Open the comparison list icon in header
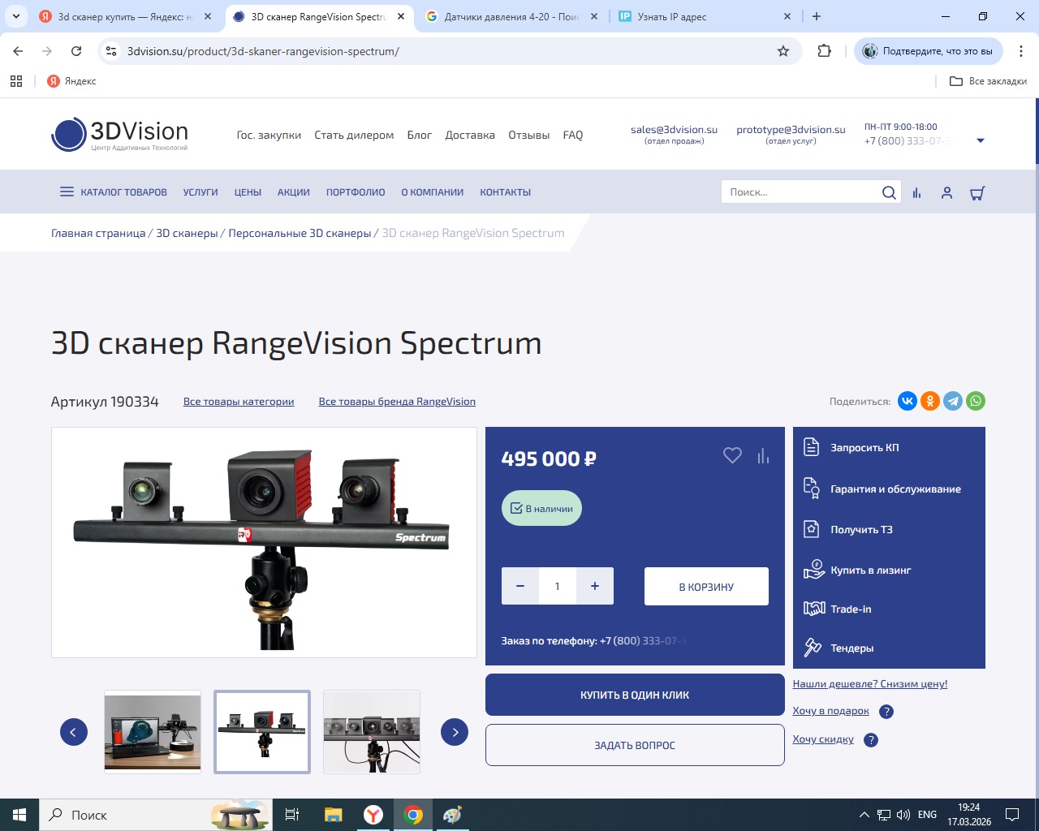 pyautogui.click(x=916, y=193)
